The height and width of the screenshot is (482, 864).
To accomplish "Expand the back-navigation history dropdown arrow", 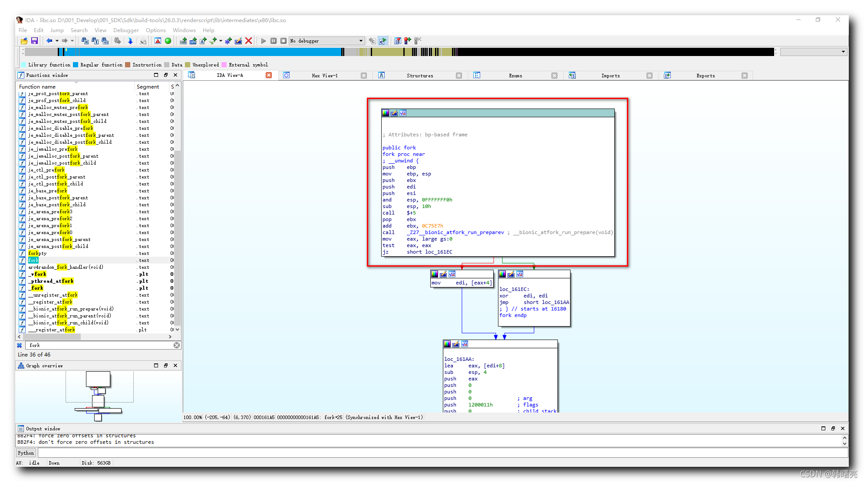I will coord(57,41).
